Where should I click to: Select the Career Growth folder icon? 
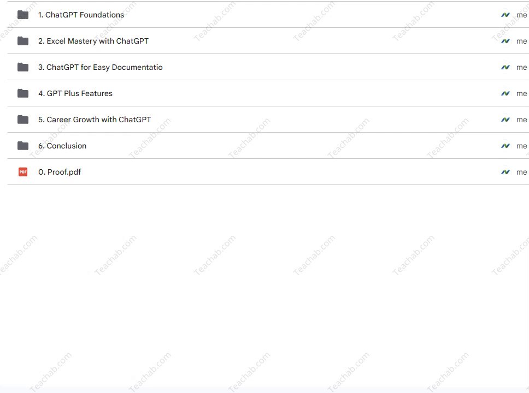pos(23,120)
